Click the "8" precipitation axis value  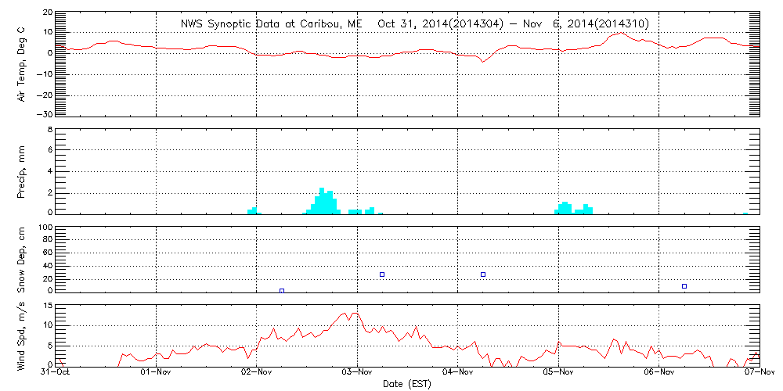[x=50, y=129]
